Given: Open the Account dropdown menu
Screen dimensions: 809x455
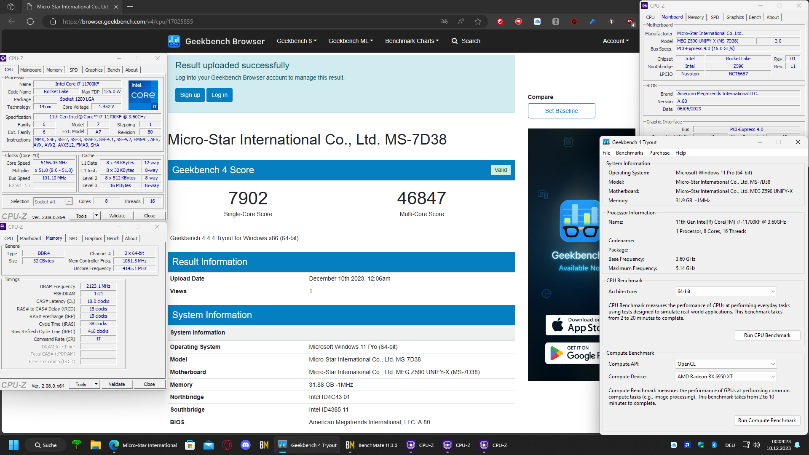Looking at the screenshot, I should coord(616,41).
